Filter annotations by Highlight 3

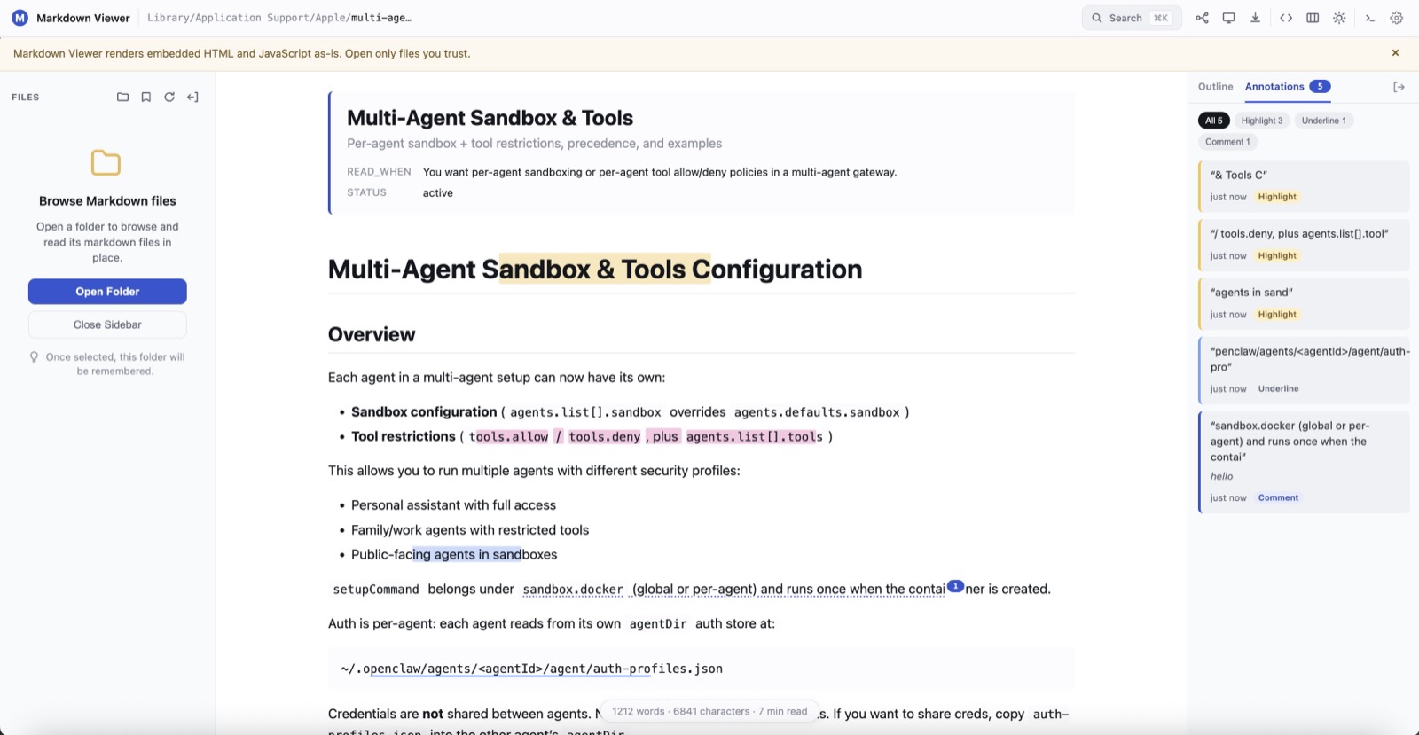[x=1261, y=121]
